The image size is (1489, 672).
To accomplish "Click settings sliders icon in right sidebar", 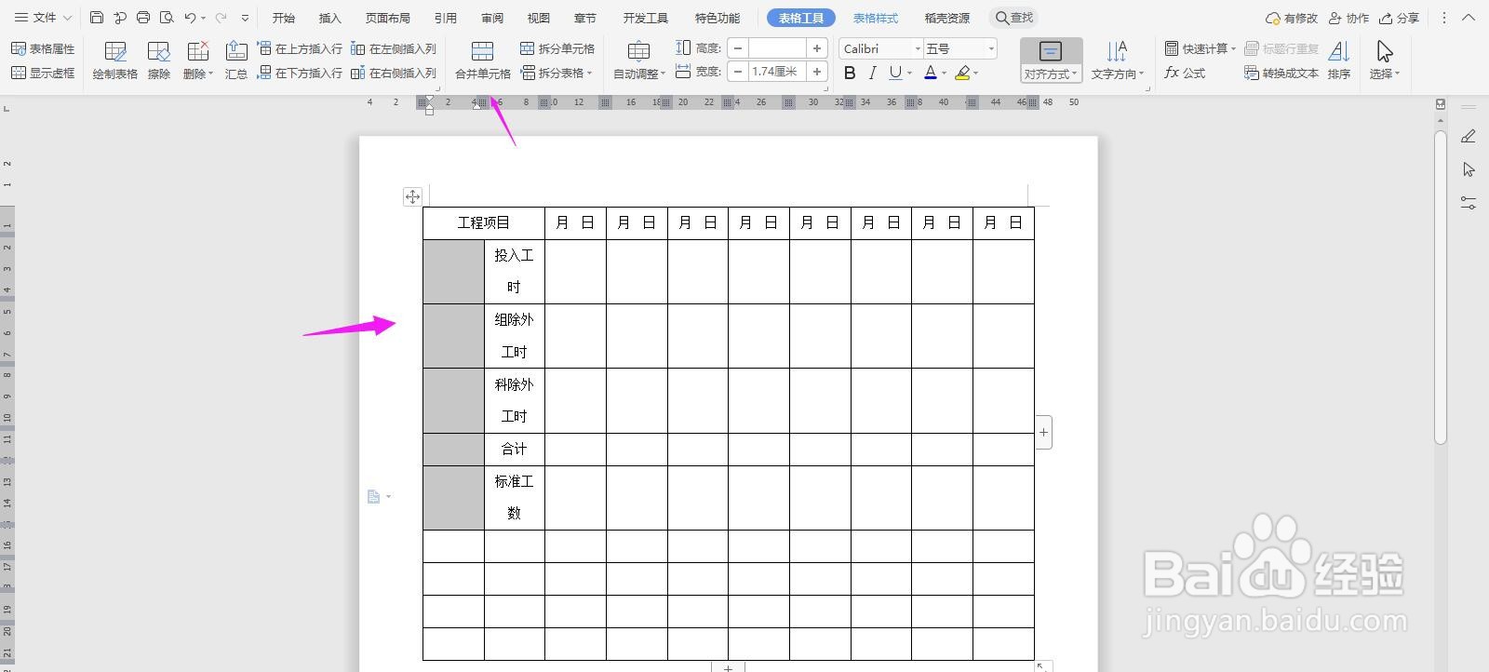I will pos(1469,203).
